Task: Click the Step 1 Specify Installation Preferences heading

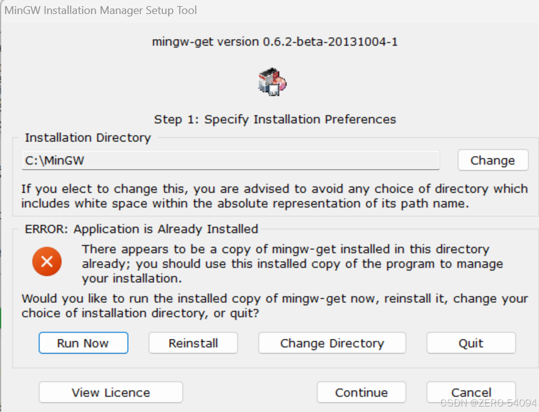Action: pos(274,119)
